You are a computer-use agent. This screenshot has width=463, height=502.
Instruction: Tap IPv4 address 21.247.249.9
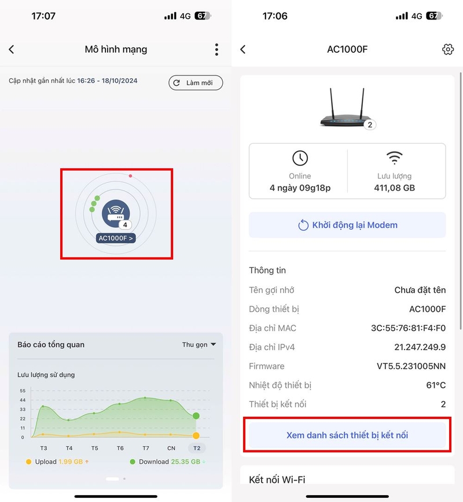pyautogui.click(x=420, y=347)
